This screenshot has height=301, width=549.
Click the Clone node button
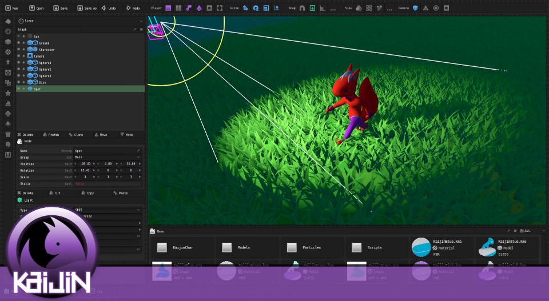click(x=76, y=135)
